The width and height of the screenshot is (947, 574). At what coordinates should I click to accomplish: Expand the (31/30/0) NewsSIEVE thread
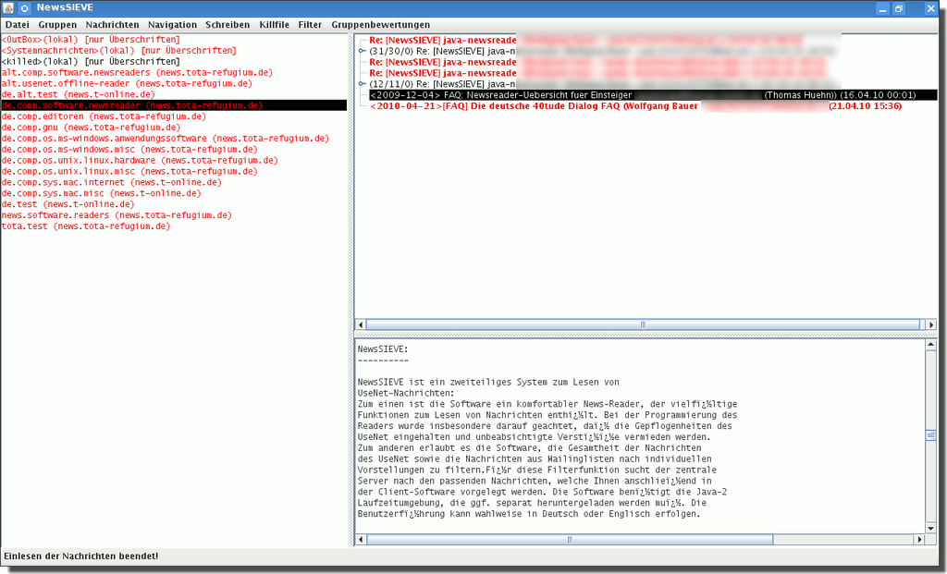tap(363, 52)
